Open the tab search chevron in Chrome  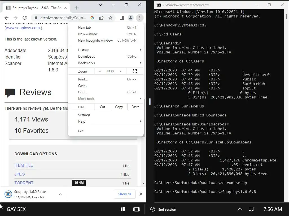(100, 5)
